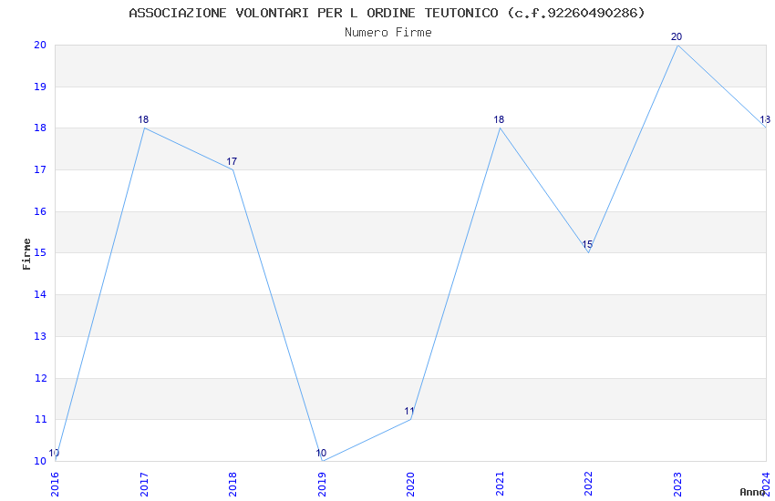
Task: Click y-axis tick label 17
Action: (40, 169)
